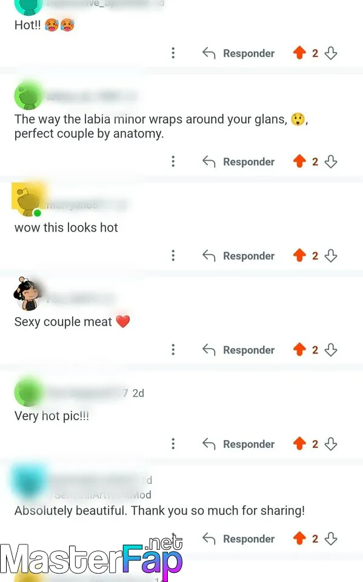Viewport: 363px width, 582px height.
Task: Upvote the "Hot!!" comment
Action: click(299, 53)
